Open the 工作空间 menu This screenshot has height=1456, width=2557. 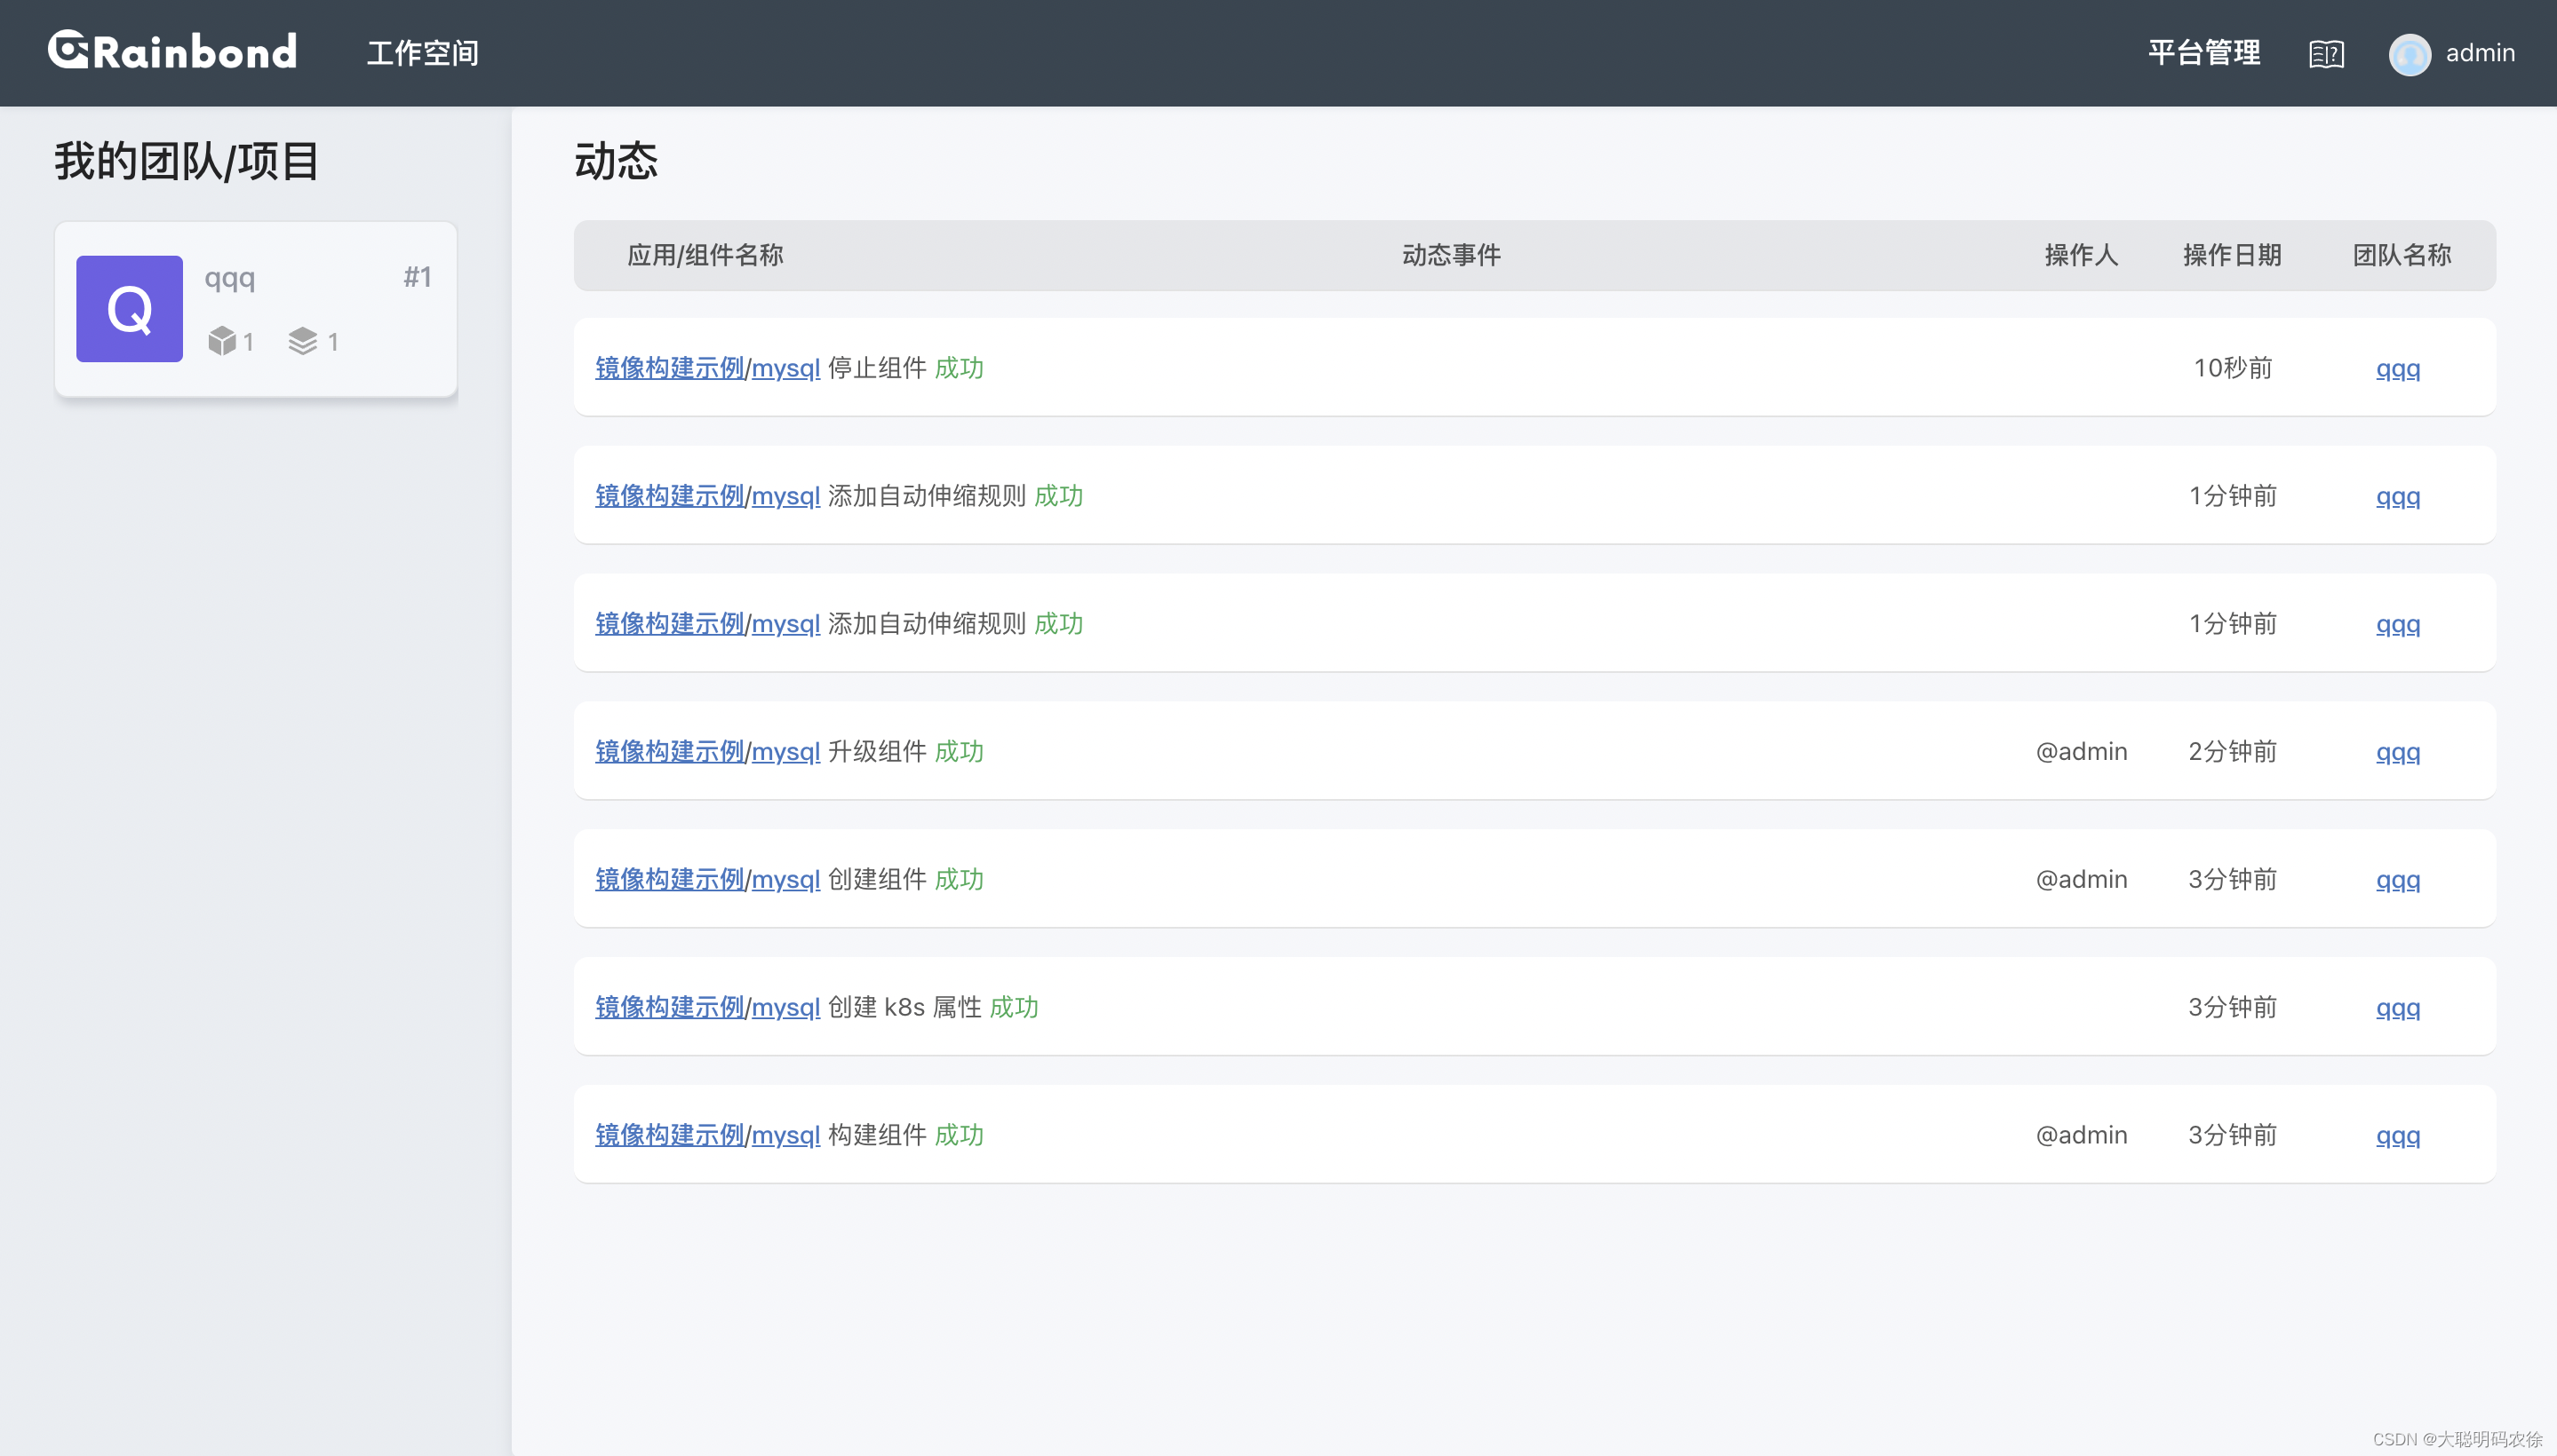tap(422, 53)
